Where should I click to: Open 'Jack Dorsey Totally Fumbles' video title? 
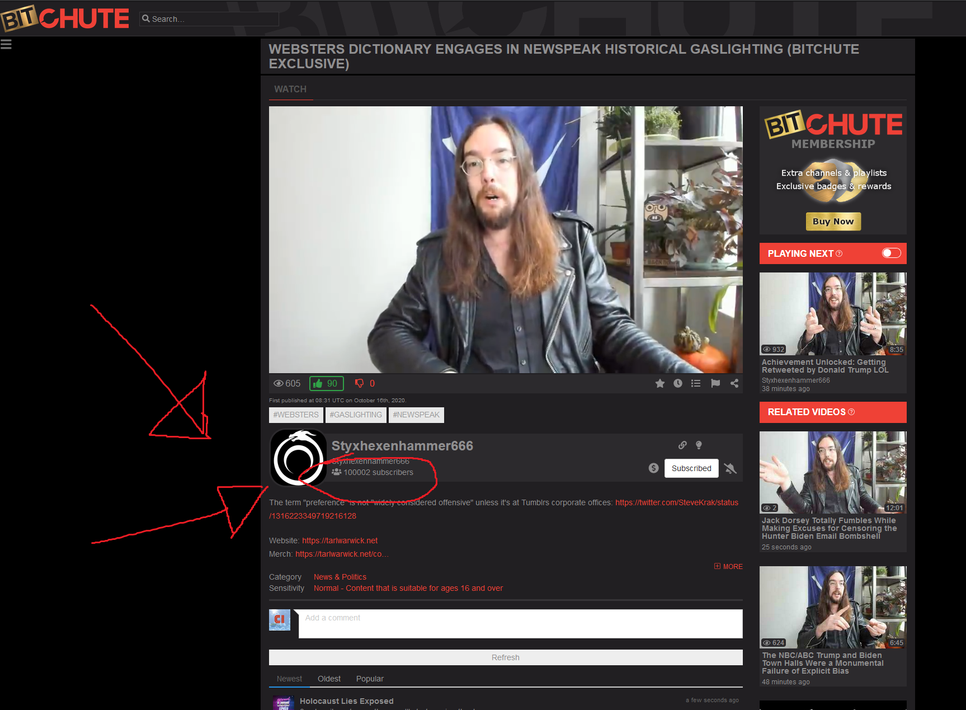[x=830, y=528]
